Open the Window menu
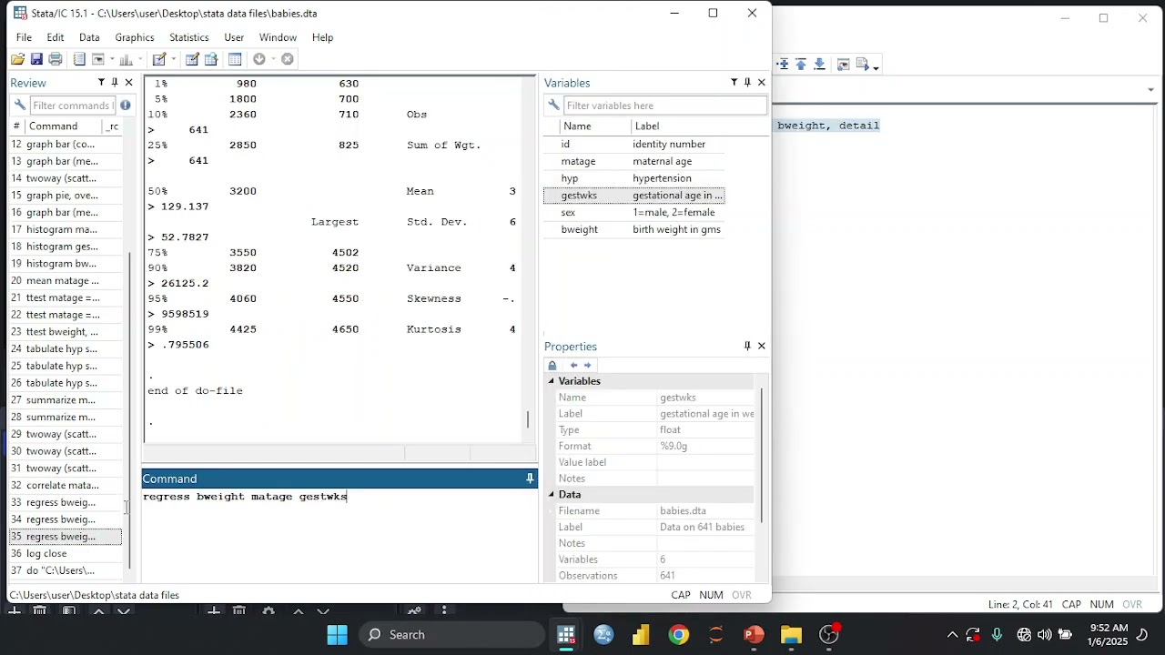Screen dimensions: 1165x655 [x=278, y=37]
